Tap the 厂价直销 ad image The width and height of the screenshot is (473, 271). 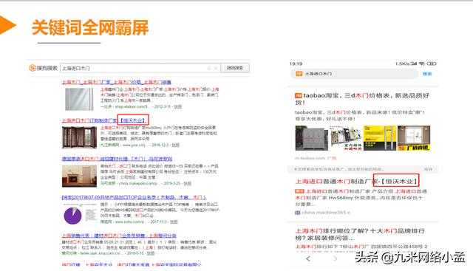[414, 138]
